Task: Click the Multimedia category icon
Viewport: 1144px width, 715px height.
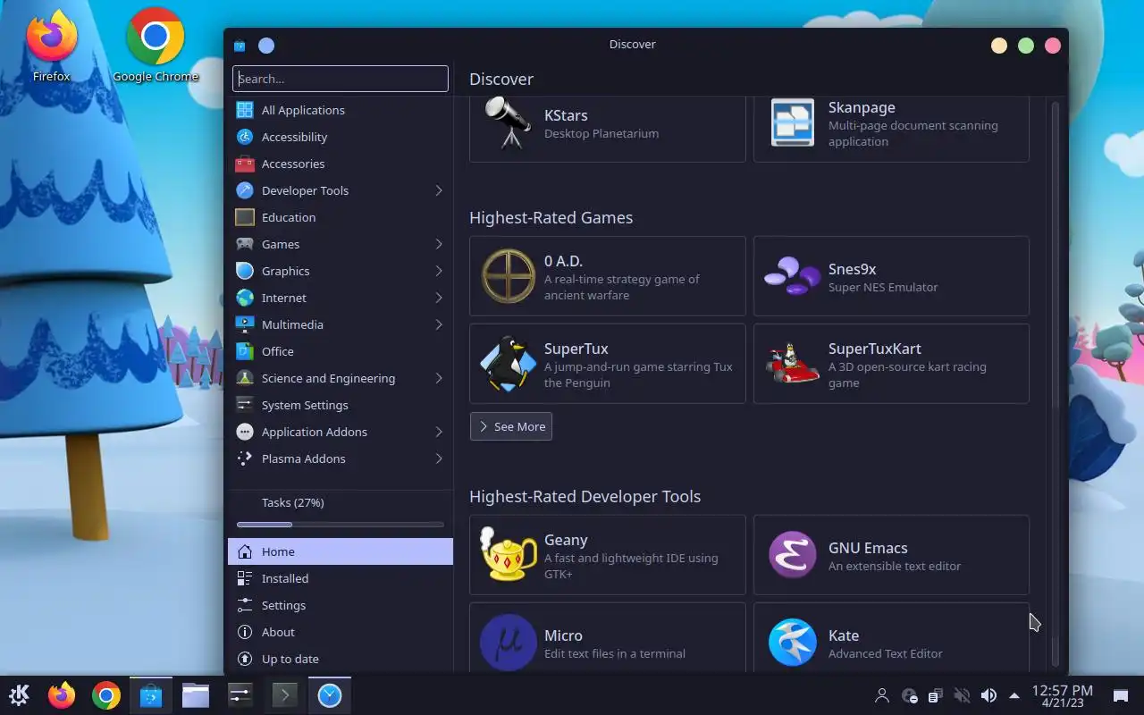Action: click(x=245, y=324)
